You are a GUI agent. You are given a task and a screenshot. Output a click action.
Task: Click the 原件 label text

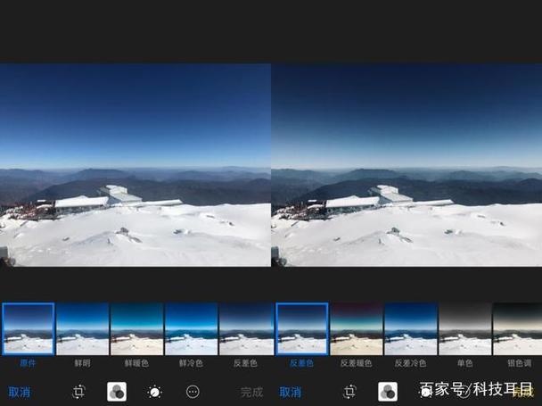click(28, 363)
